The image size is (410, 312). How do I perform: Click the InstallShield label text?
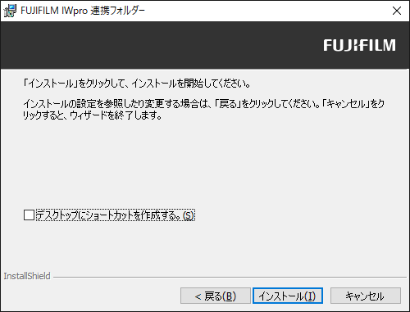[x=27, y=276]
